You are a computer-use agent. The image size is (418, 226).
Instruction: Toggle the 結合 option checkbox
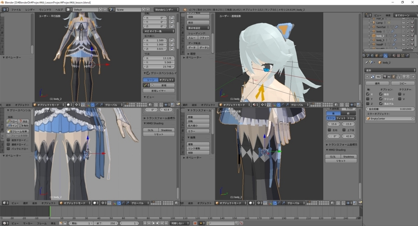[x=381, y=94]
